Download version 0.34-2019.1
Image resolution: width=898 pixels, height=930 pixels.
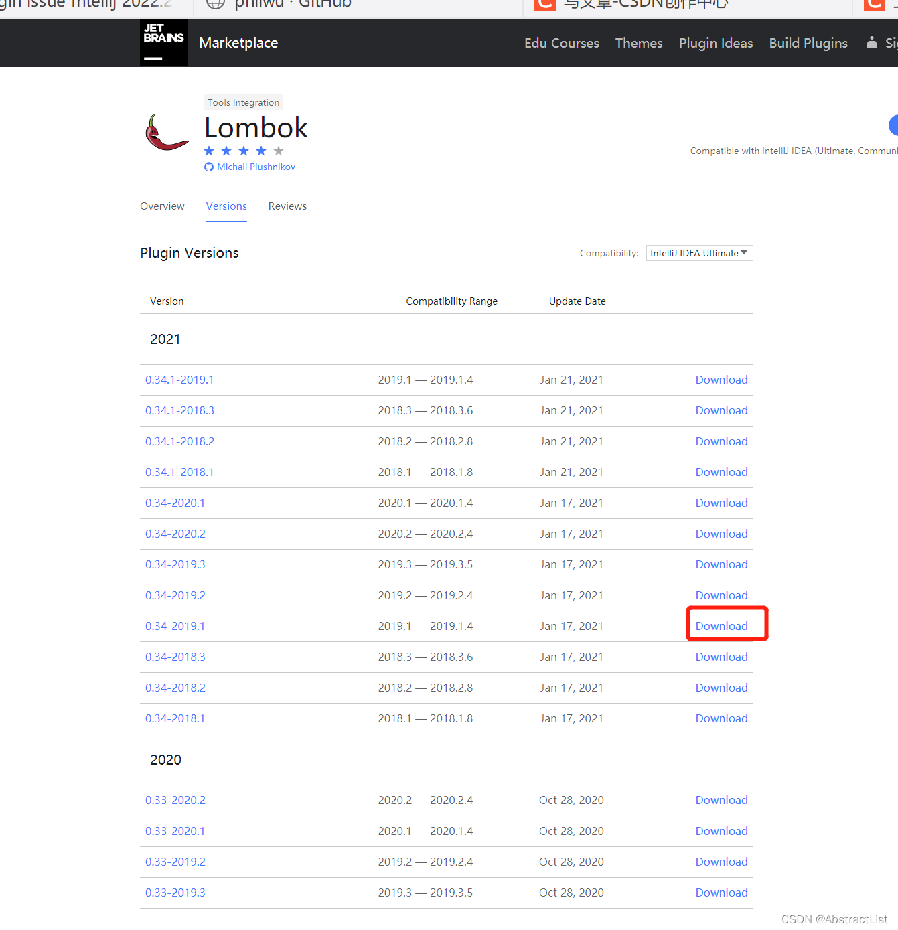[721, 626]
